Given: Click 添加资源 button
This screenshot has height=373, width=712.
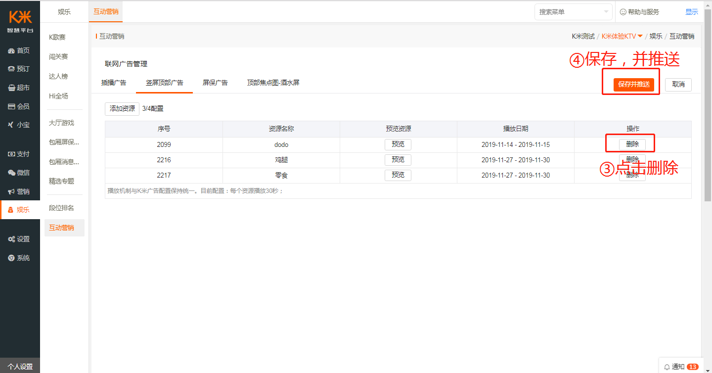Looking at the screenshot, I should pyautogui.click(x=122, y=109).
